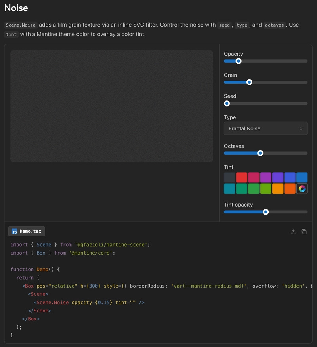
Task: Select the teal tint swatch
Action: 242,188
